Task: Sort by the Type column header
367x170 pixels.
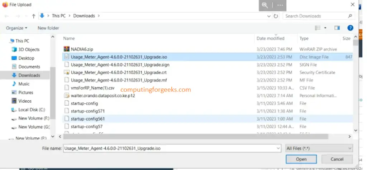Action: pos(304,38)
